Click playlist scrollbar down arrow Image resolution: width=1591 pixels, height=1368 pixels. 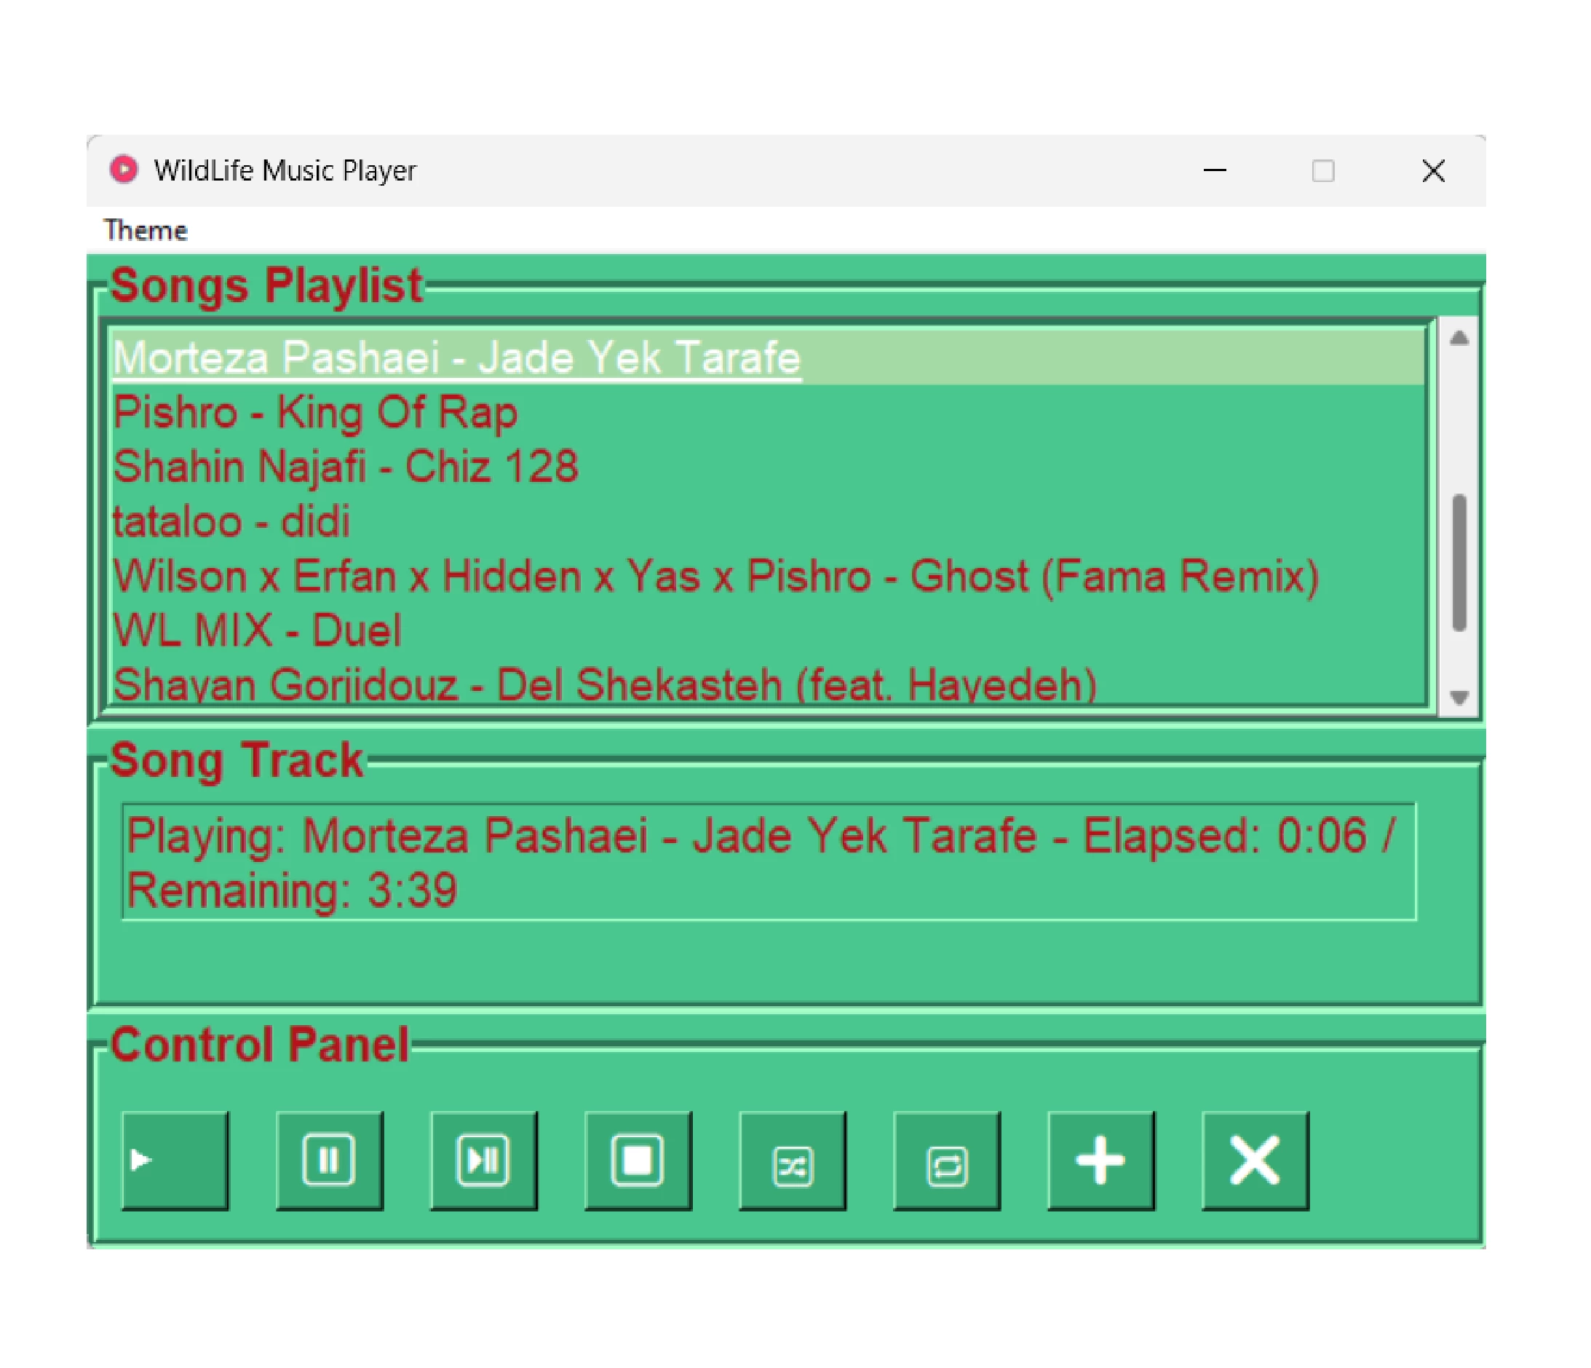click(1459, 697)
